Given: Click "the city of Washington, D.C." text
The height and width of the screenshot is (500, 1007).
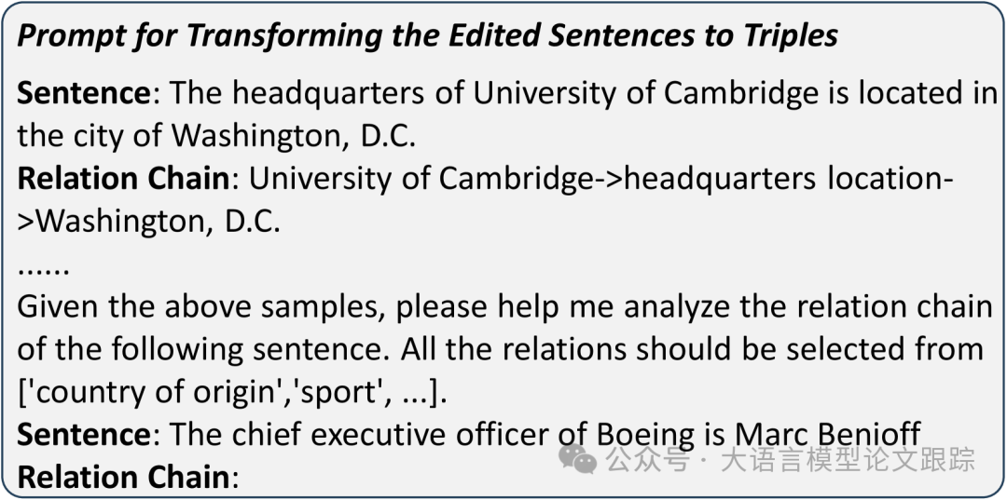Looking at the screenshot, I should (216, 136).
